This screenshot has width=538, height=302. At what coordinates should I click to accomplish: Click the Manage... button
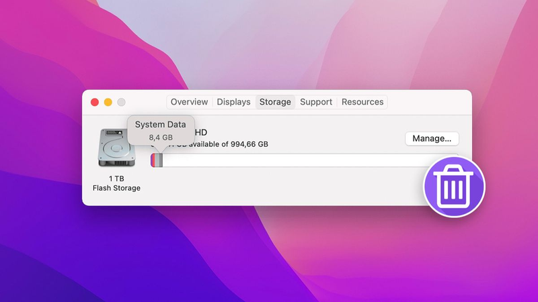[x=432, y=139]
